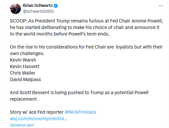This screenshot has height=128, width=169.
Task: Click the 'before Powell's term ends' line
Action: tap(60, 34)
